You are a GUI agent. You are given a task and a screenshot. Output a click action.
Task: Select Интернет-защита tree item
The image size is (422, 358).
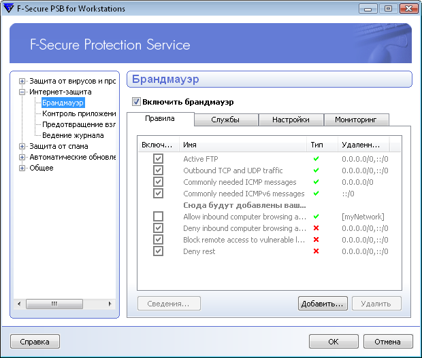coord(61,92)
